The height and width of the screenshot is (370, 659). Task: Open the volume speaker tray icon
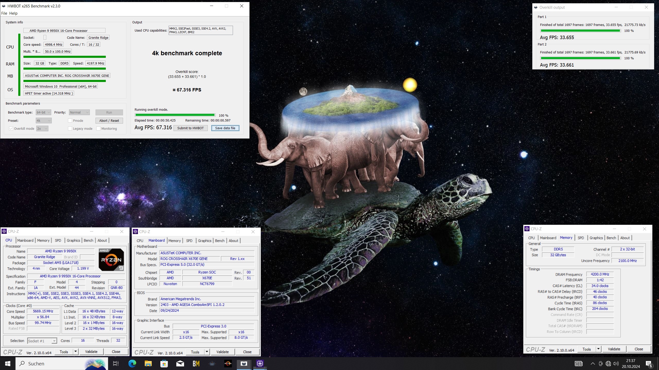pyautogui.click(x=616, y=364)
